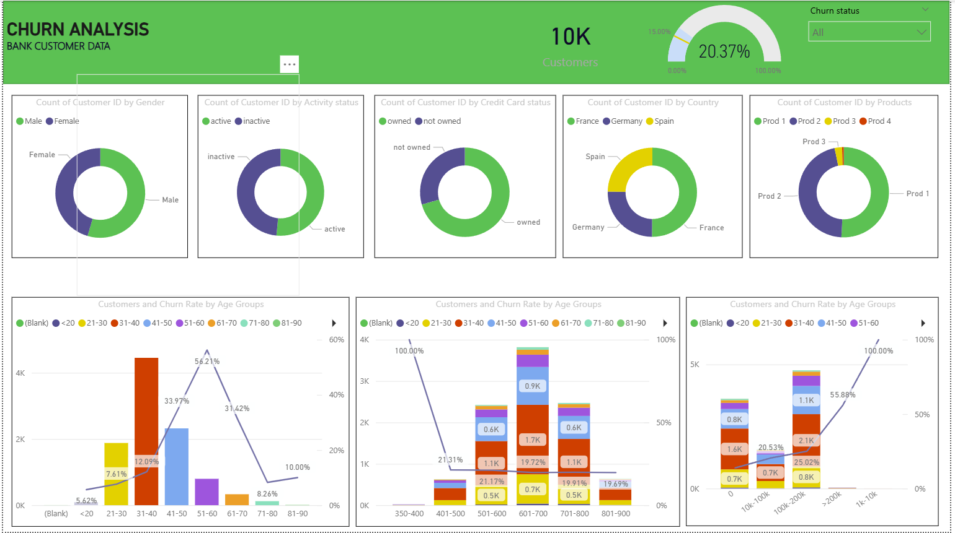
Task: Click the 801-900 x-axis label
Action: (x=616, y=514)
